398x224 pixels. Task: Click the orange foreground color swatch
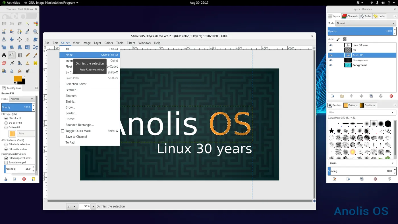click(18, 78)
